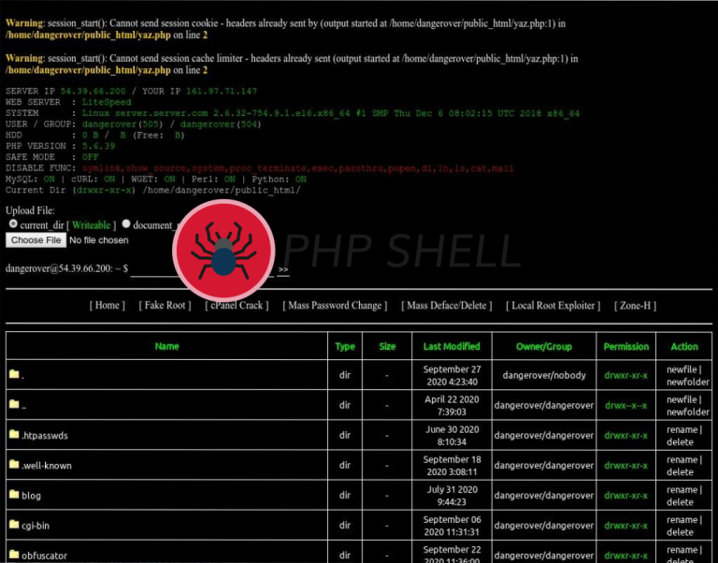Open the Zone-H menu item
718x563 pixels.
pos(635,305)
